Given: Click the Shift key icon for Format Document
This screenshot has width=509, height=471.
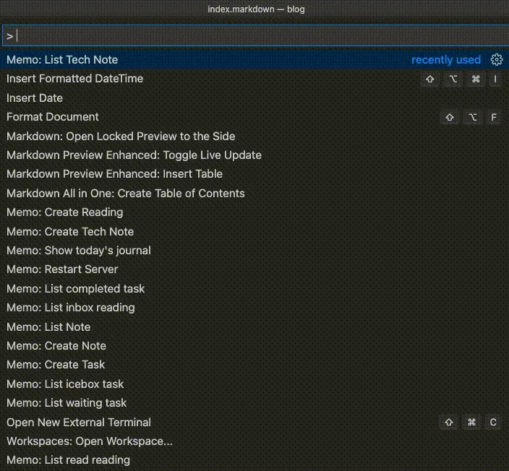Looking at the screenshot, I should pos(450,117).
